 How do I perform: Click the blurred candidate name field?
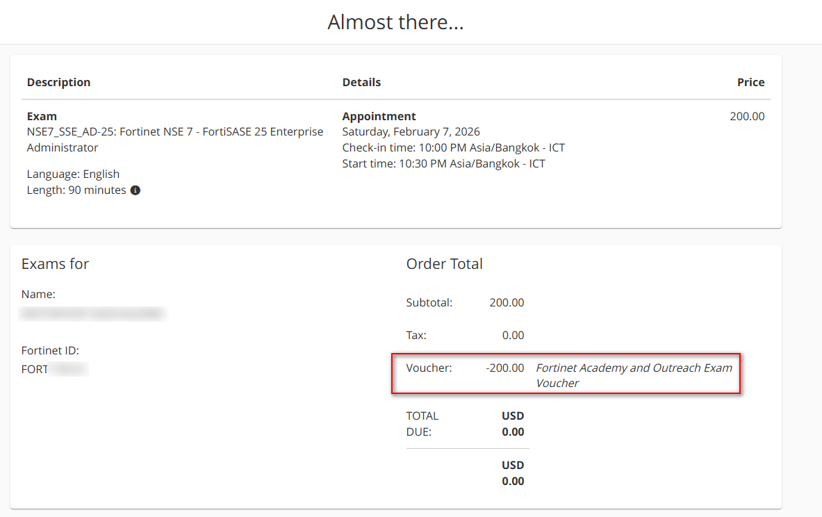(93, 314)
